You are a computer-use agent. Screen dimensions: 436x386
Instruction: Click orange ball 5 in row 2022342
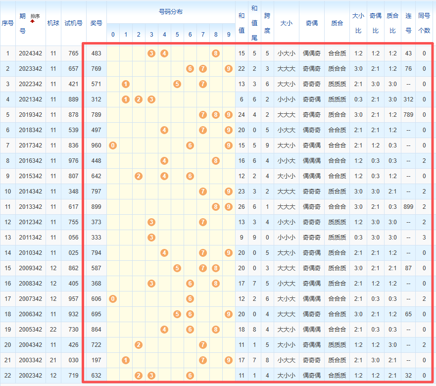pyautogui.click(x=177, y=84)
